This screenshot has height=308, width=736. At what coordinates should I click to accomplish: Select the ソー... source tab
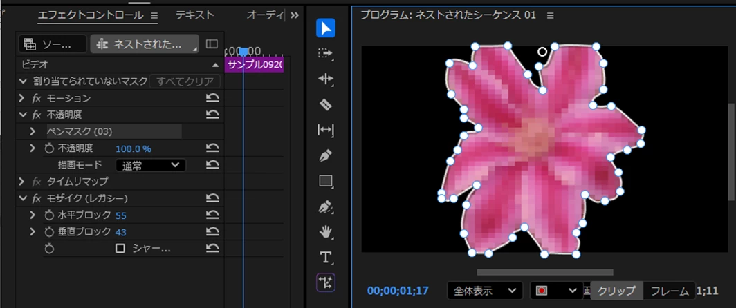coord(53,44)
